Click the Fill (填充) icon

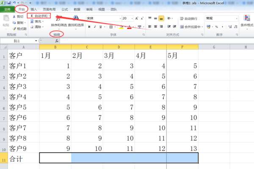[32, 21]
